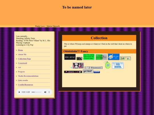Mute the audio player volume
Image resolution: width=154 pixels, height=115 pixels.
click(x=45, y=92)
